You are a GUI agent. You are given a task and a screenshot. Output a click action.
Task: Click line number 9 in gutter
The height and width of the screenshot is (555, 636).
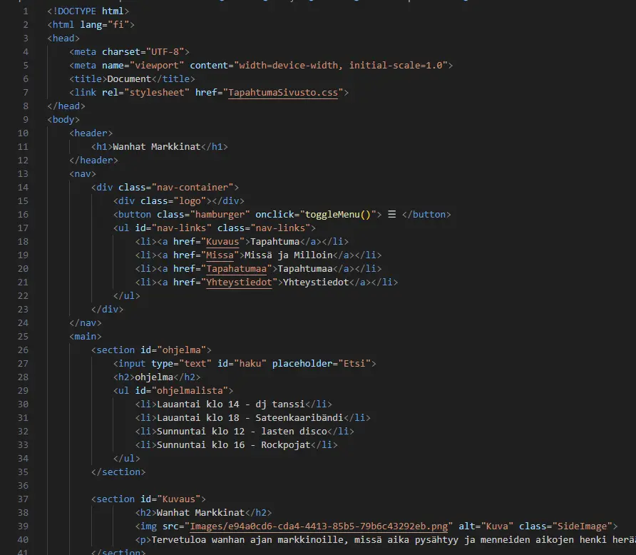click(25, 120)
